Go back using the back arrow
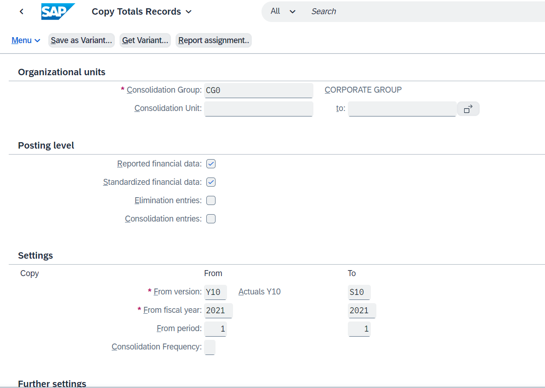The image size is (545, 388). (22, 11)
